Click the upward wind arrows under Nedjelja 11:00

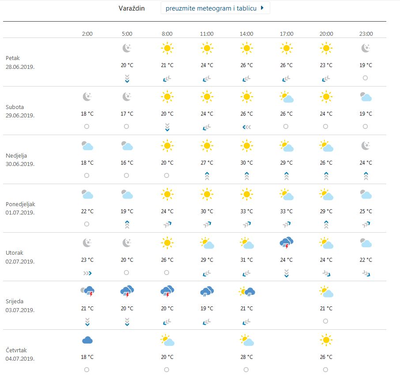click(x=207, y=175)
